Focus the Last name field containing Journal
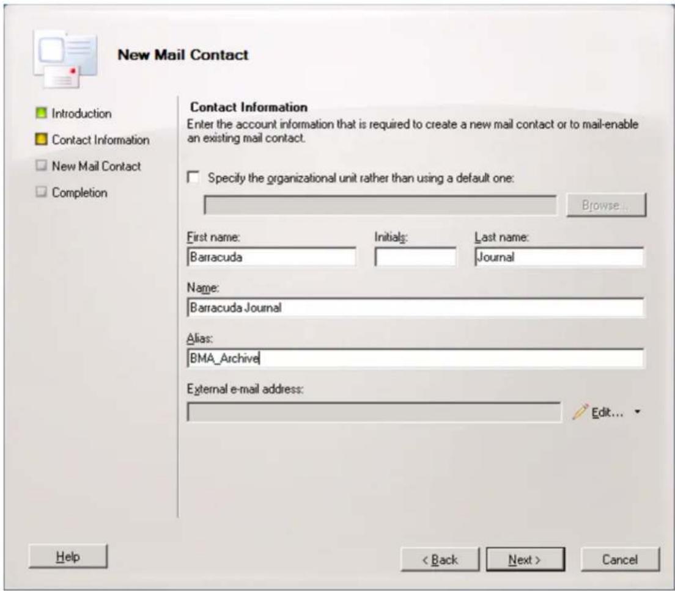This screenshot has height=591, width=675. click(x=559, y=257)
